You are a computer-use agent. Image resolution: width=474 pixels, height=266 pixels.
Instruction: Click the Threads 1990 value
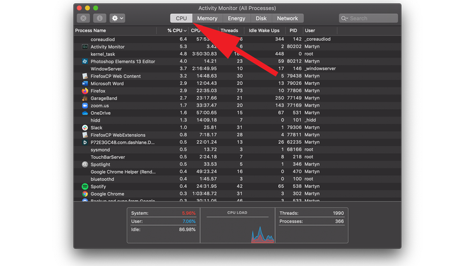click(x=338, y=213)
